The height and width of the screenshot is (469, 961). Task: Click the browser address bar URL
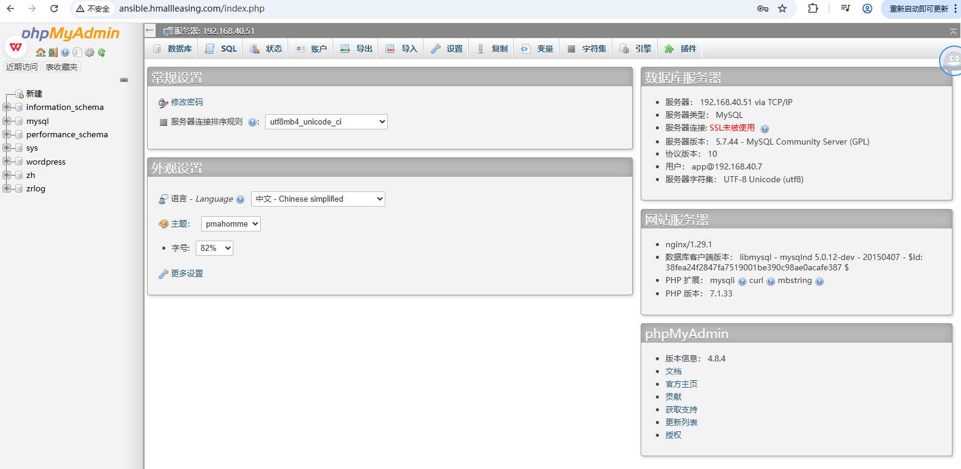point(191,9)
